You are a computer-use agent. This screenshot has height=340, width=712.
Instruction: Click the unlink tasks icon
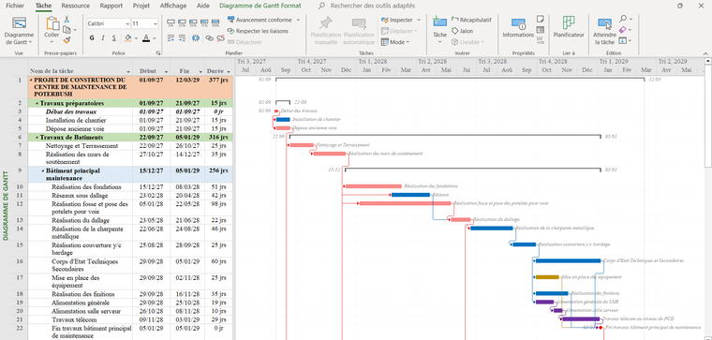(221, 38)
